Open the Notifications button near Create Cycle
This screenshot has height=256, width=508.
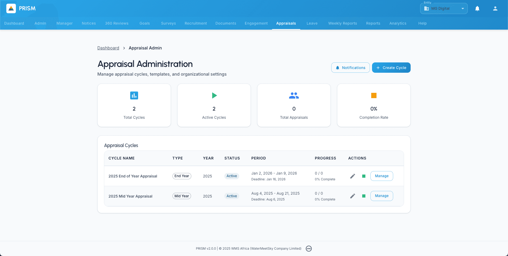tap(350, 68)
